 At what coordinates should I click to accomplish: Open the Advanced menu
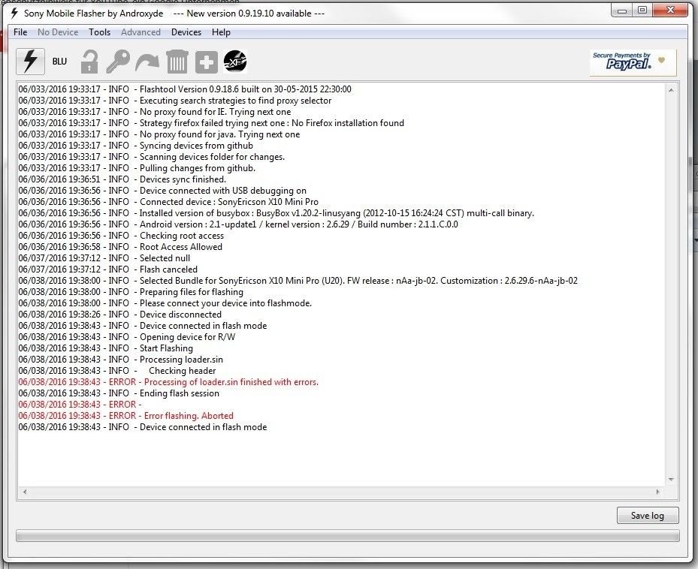point(141,32)
